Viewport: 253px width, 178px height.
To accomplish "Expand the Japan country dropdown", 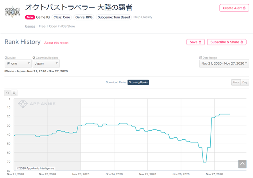I will click(x=46, y=64).
